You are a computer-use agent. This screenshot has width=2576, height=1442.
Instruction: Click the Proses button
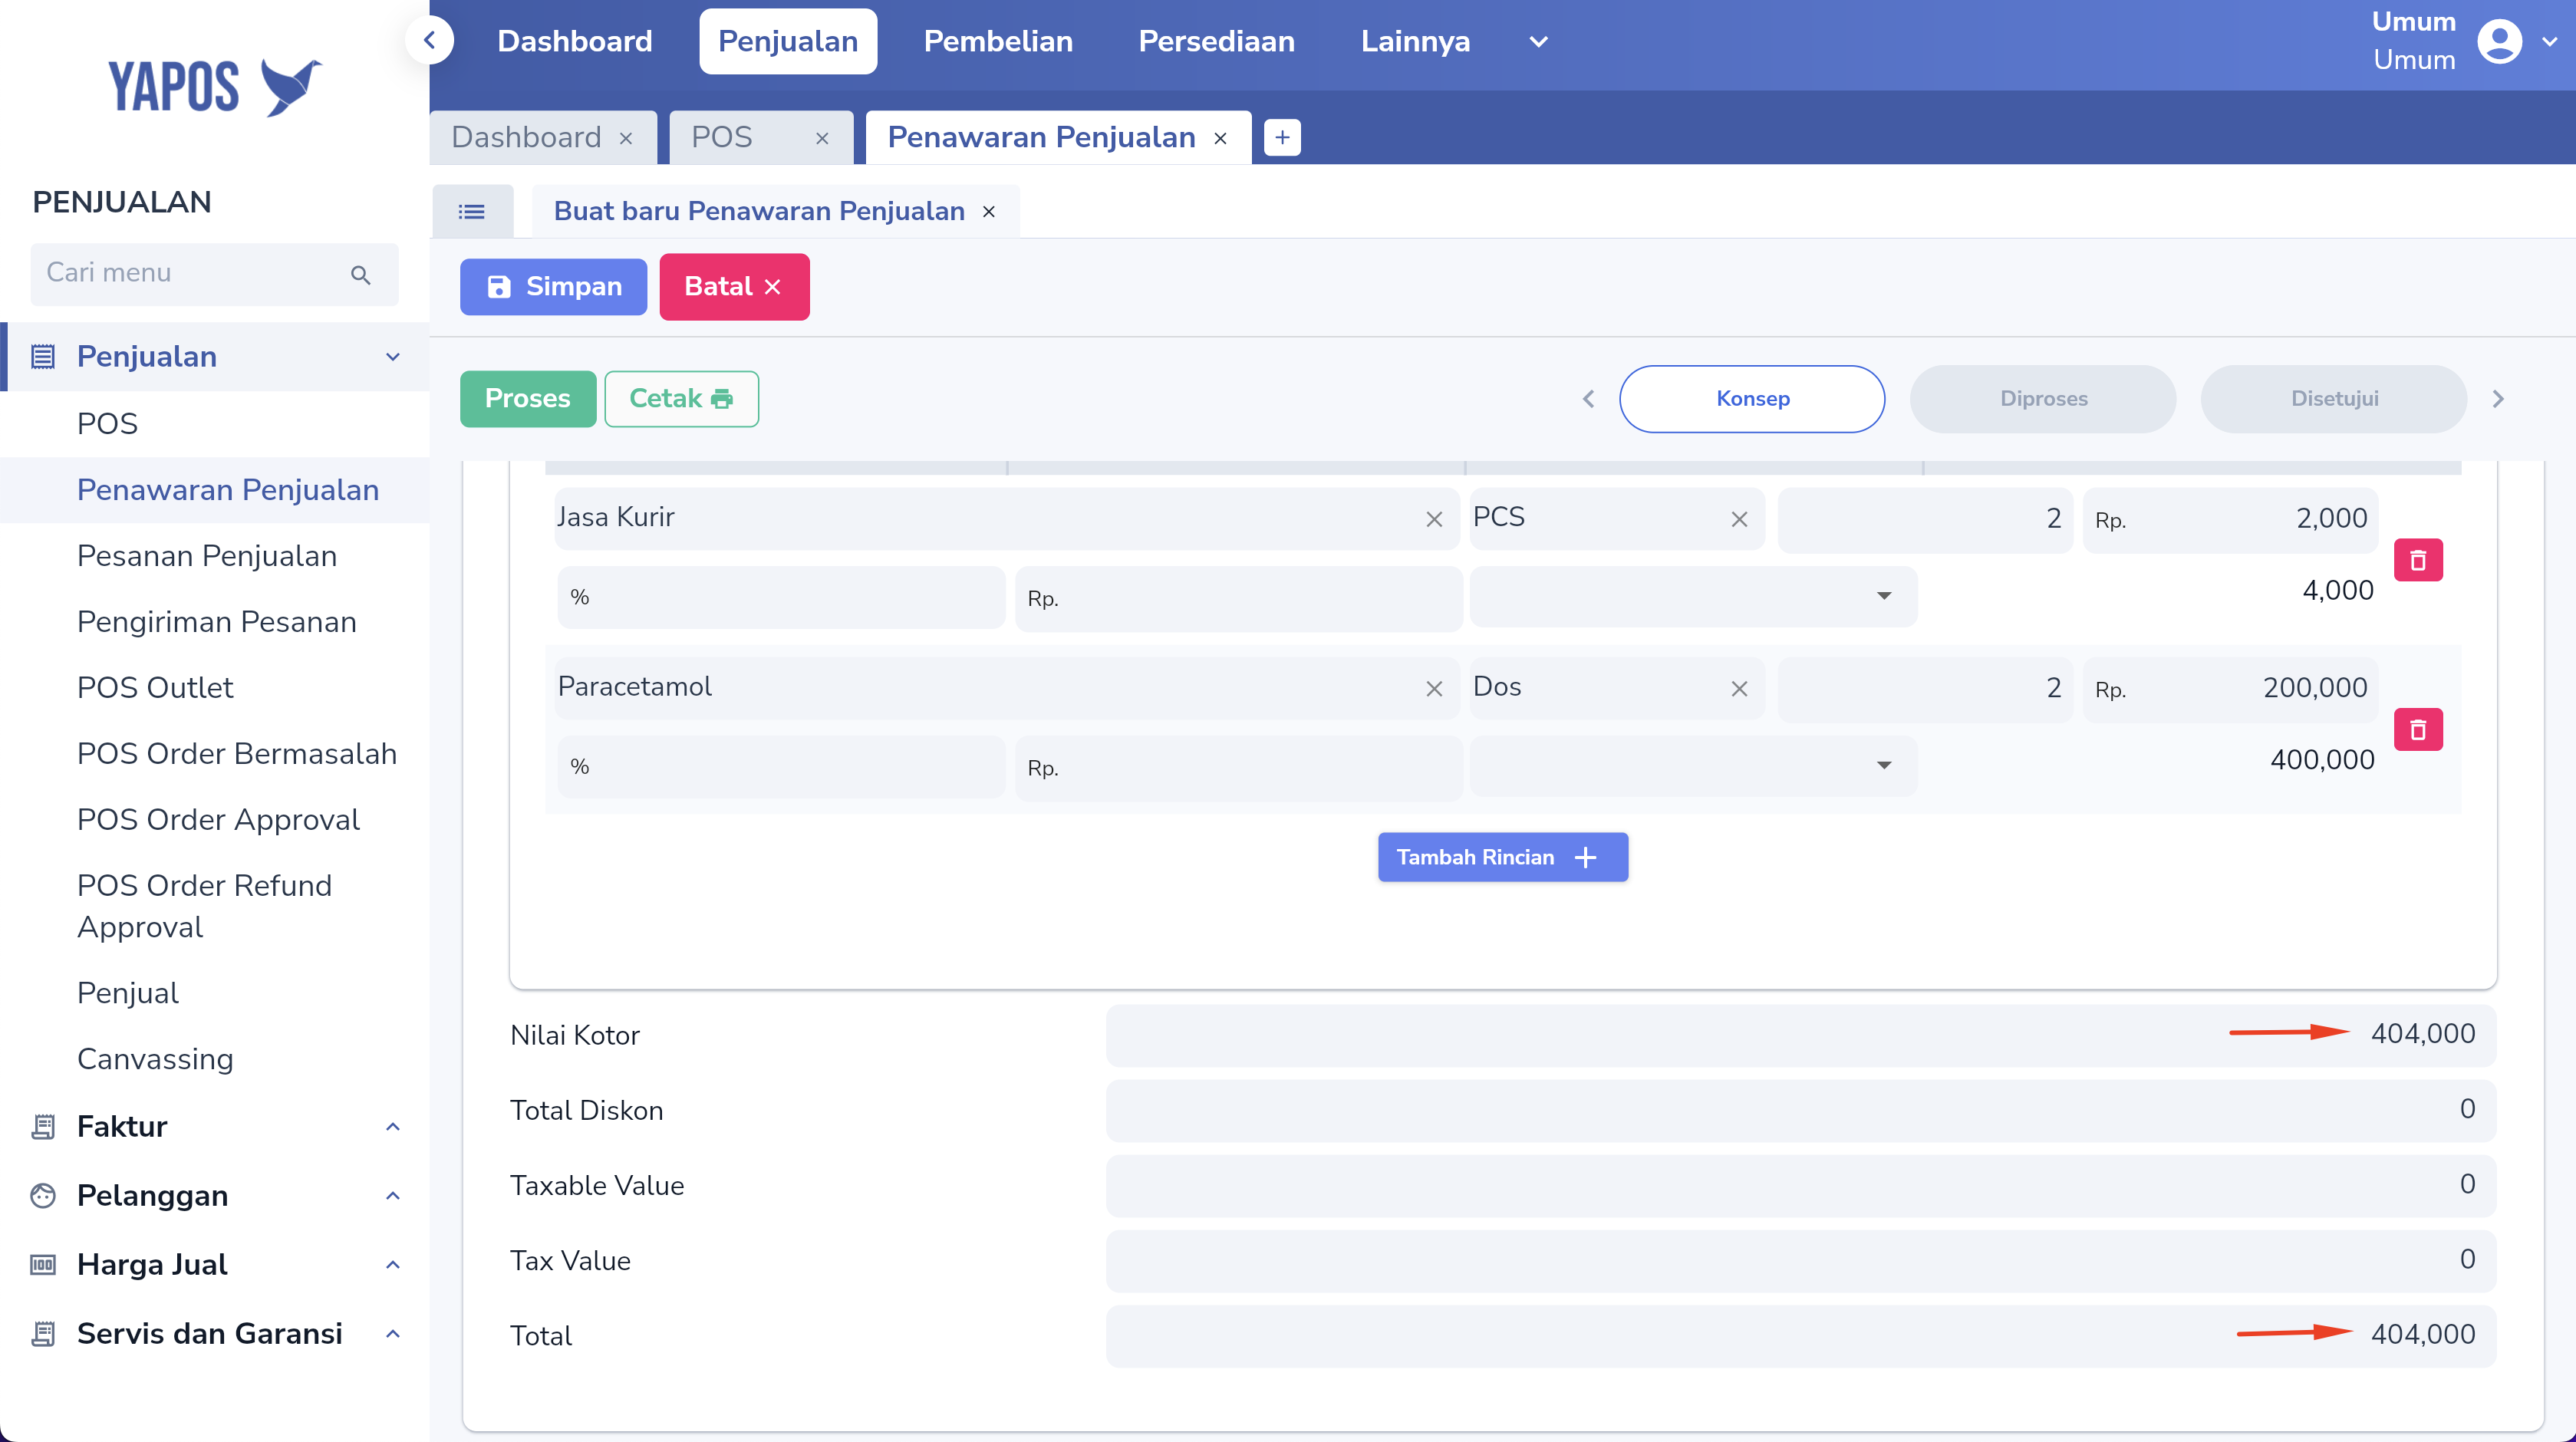pos(528,399)
